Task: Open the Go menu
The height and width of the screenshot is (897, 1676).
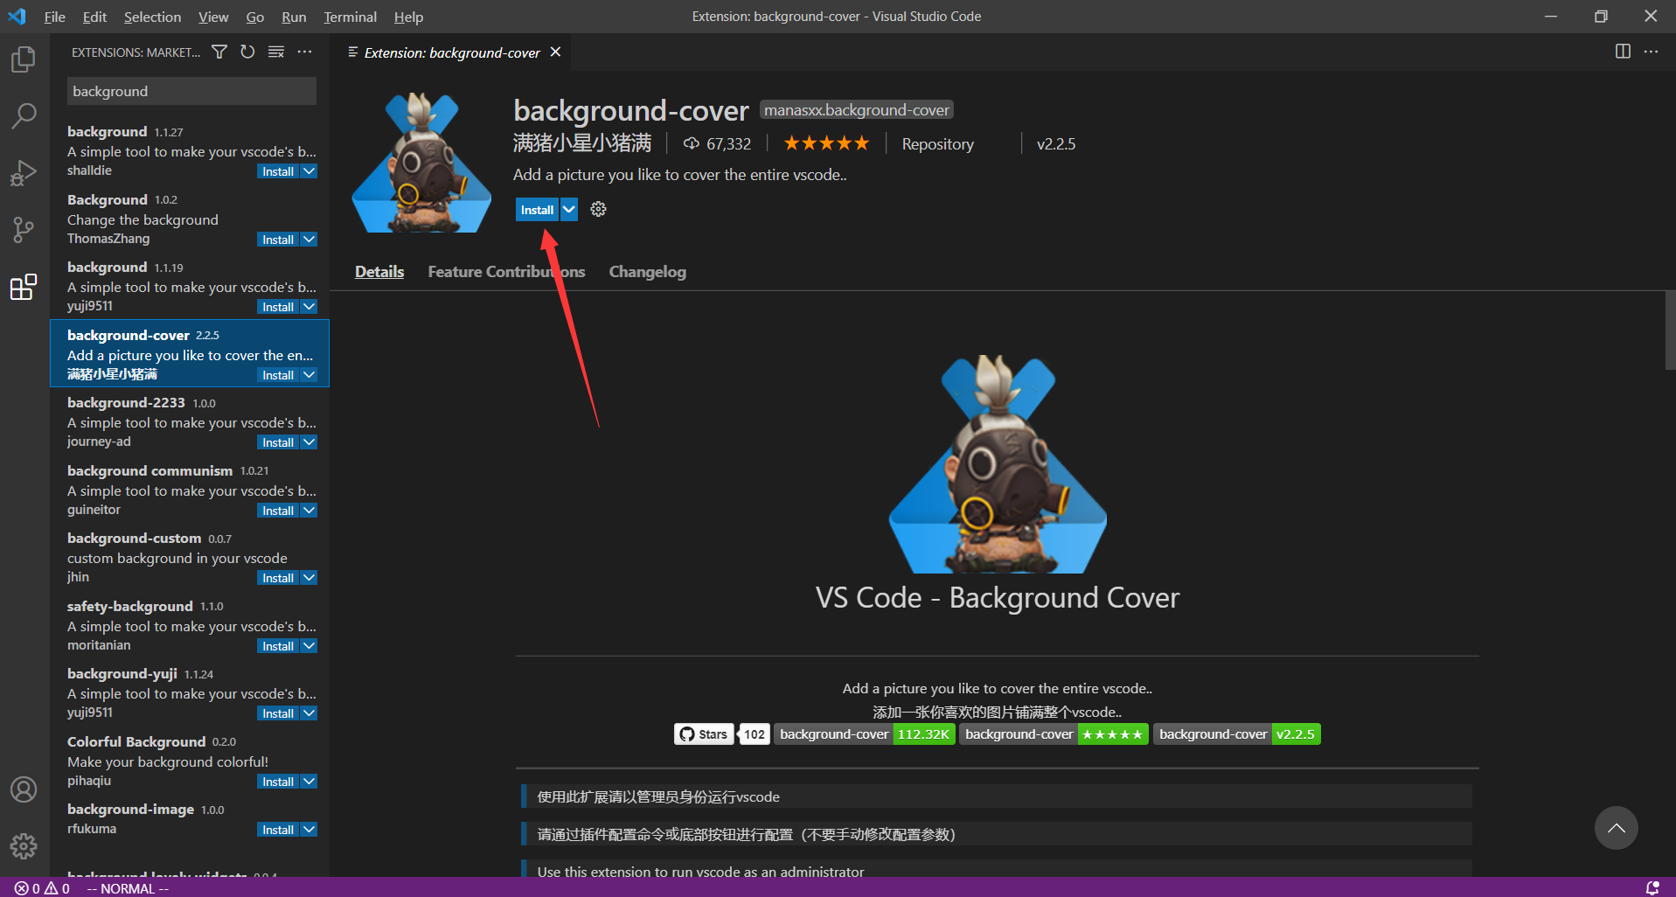Action: pos(254,17)
